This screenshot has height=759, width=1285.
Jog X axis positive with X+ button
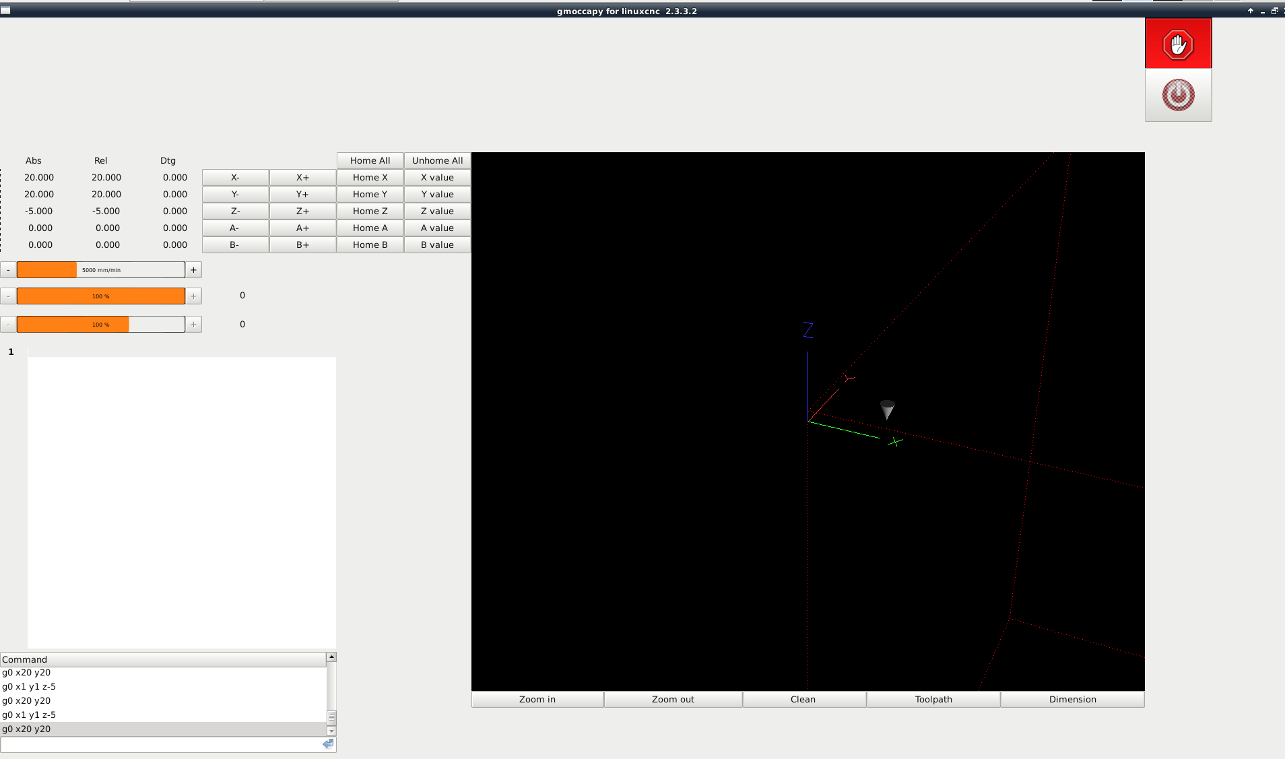click(x=302, y=177)
